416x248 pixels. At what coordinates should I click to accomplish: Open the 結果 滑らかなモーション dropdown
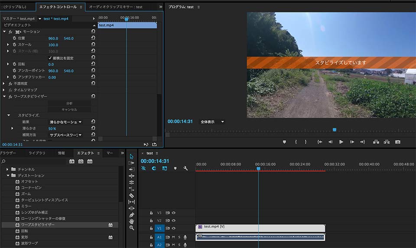66,122
